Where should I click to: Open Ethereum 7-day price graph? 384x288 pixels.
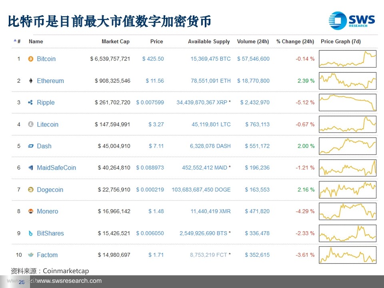(348, 80)
